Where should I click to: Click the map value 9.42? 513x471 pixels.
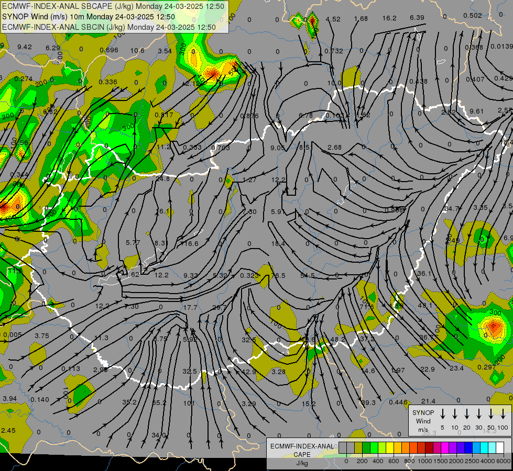(25, 47)
